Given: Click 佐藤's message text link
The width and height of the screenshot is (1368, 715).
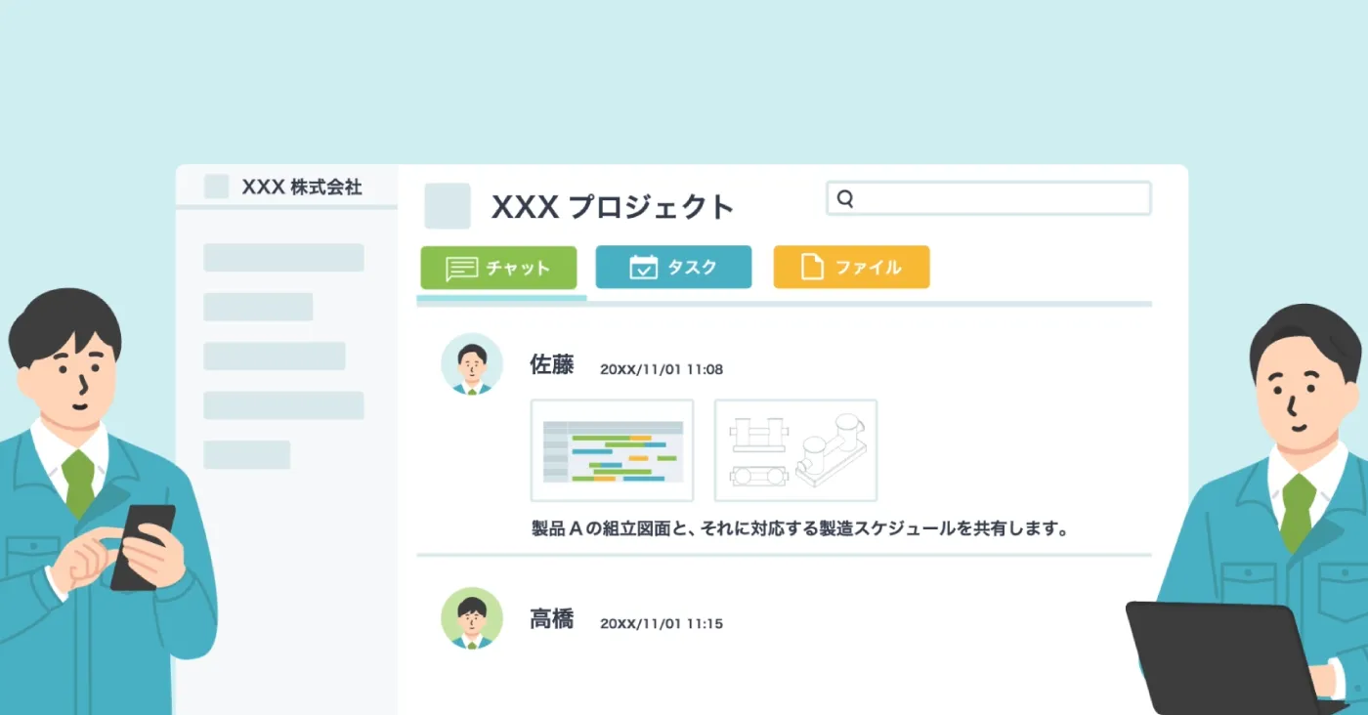Looking at the screenshot, I should (798, 527).
